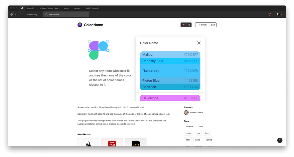Like the plugin with the heart button
The image size is (294, 157).
point(183,25)
